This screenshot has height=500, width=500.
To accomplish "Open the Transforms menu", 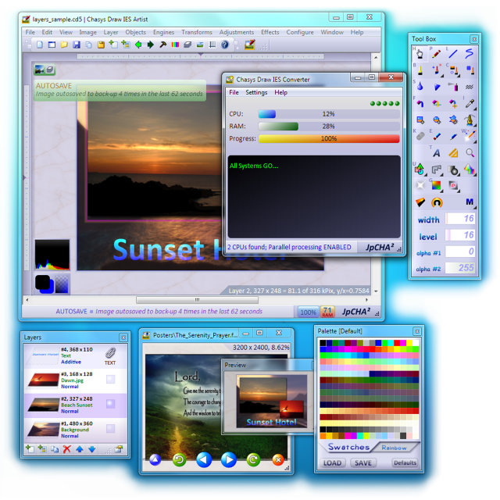I will (x=197, y=33).
